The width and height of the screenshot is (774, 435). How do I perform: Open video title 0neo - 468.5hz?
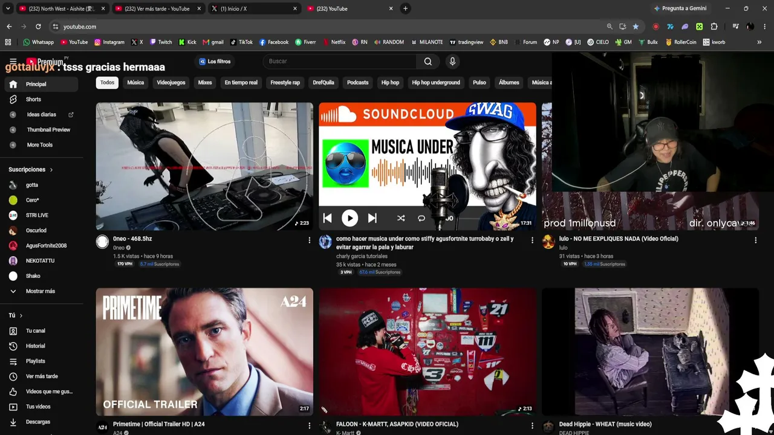pos(132,239)
